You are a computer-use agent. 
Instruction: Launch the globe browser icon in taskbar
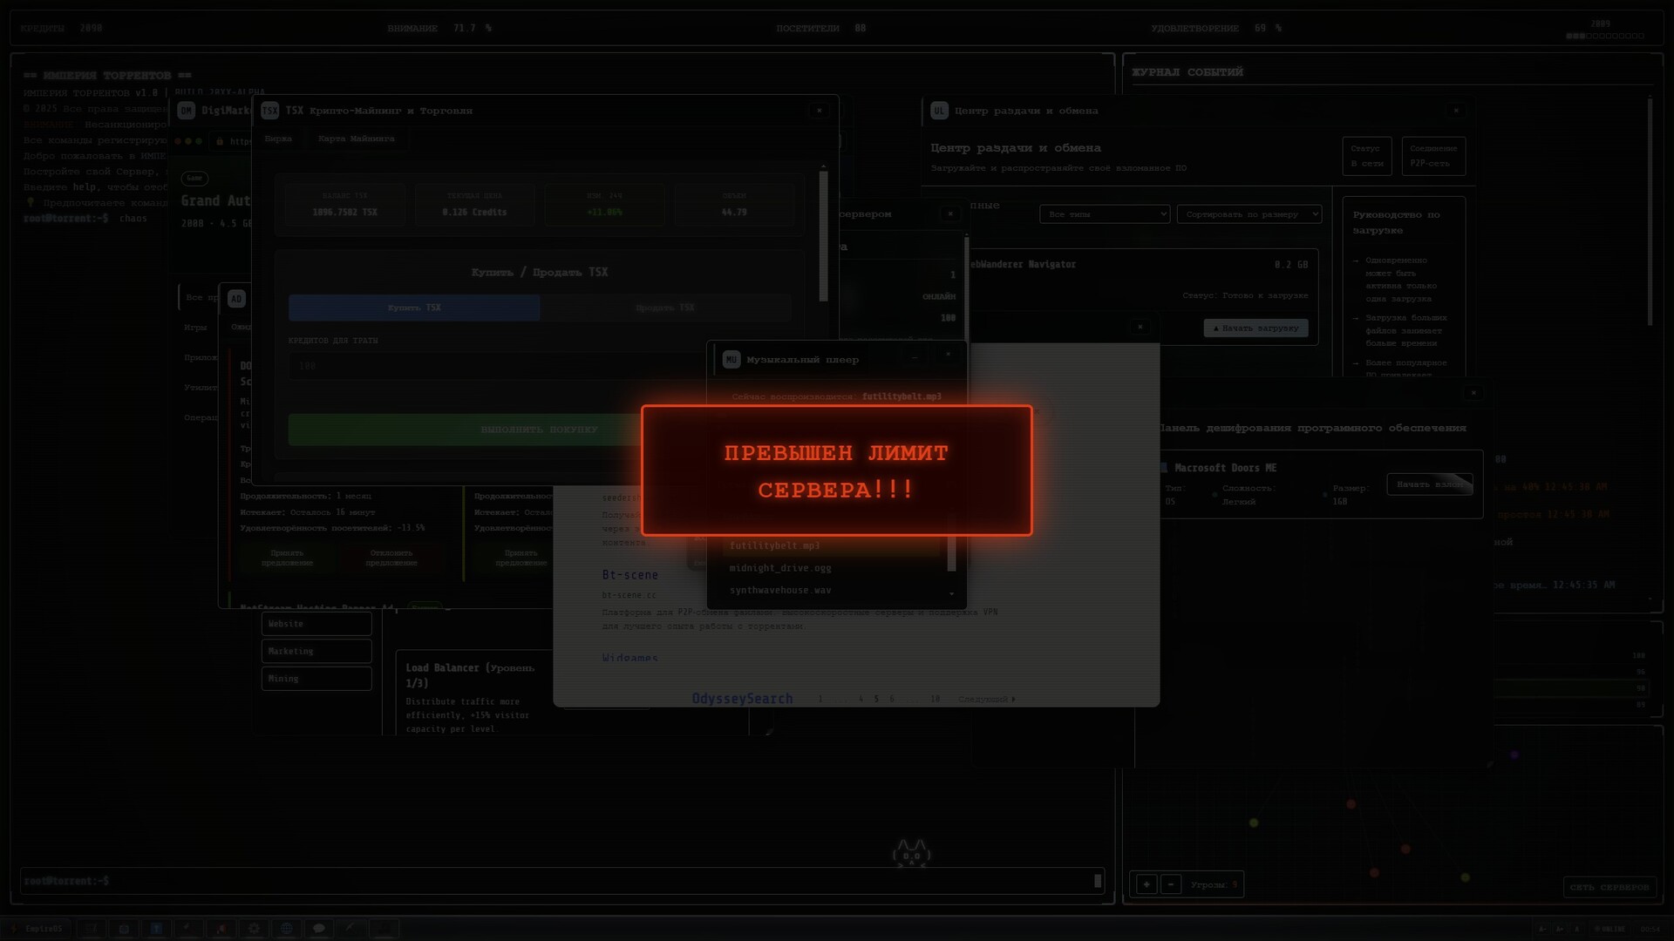coord(286,928)
